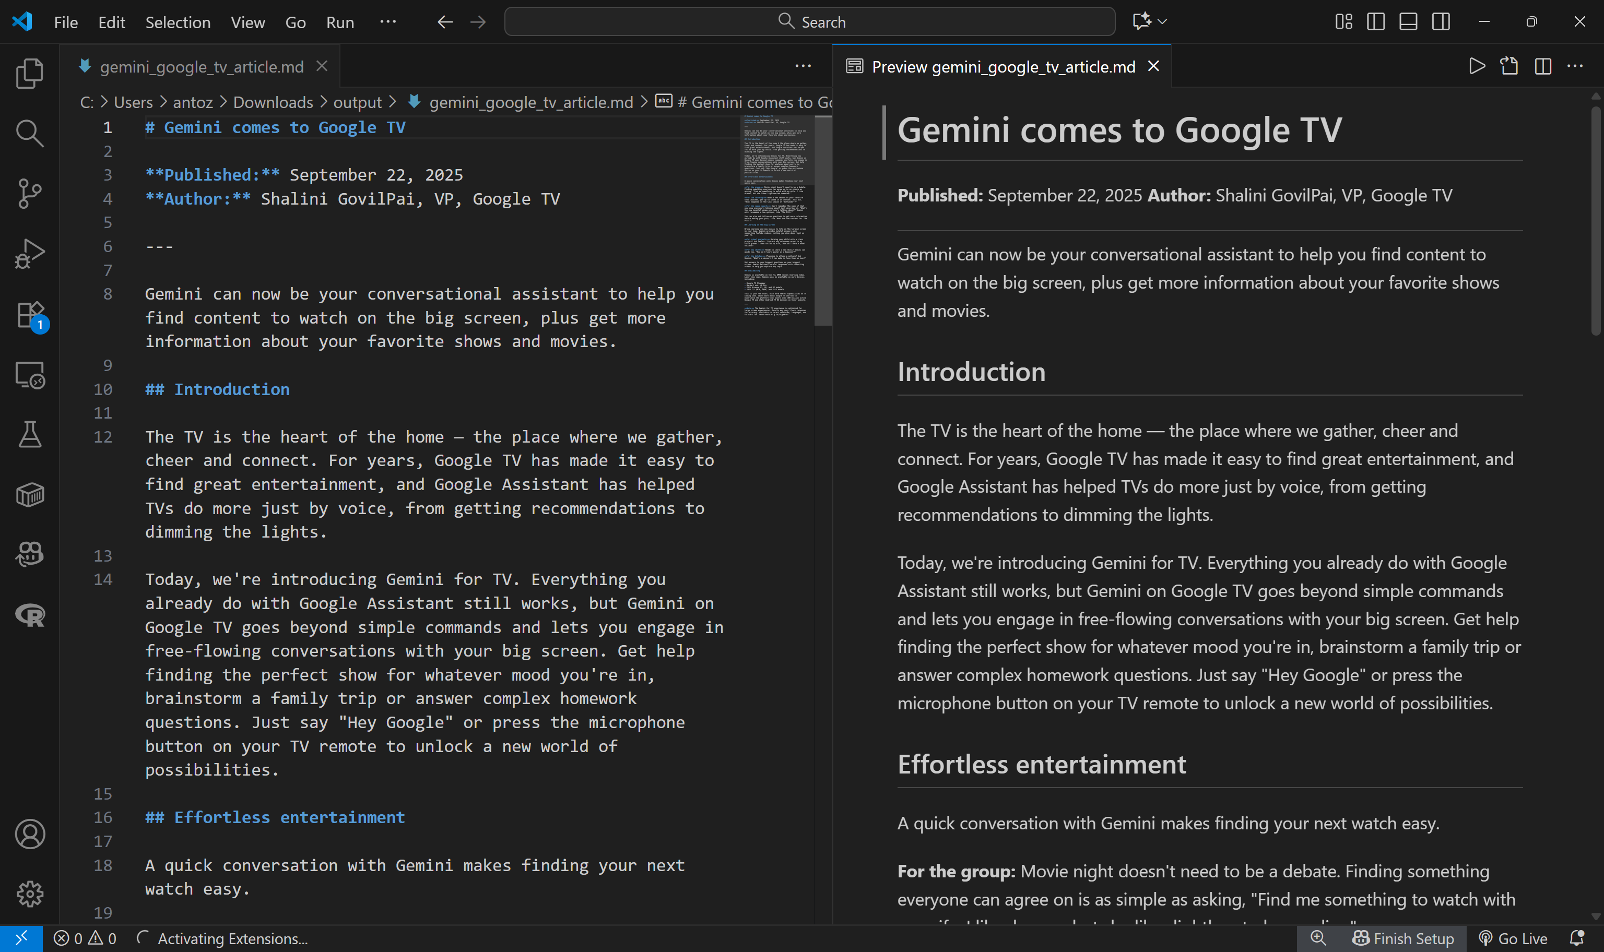Open the Search view
1604x952 pixels.
(x=30, y=134)
